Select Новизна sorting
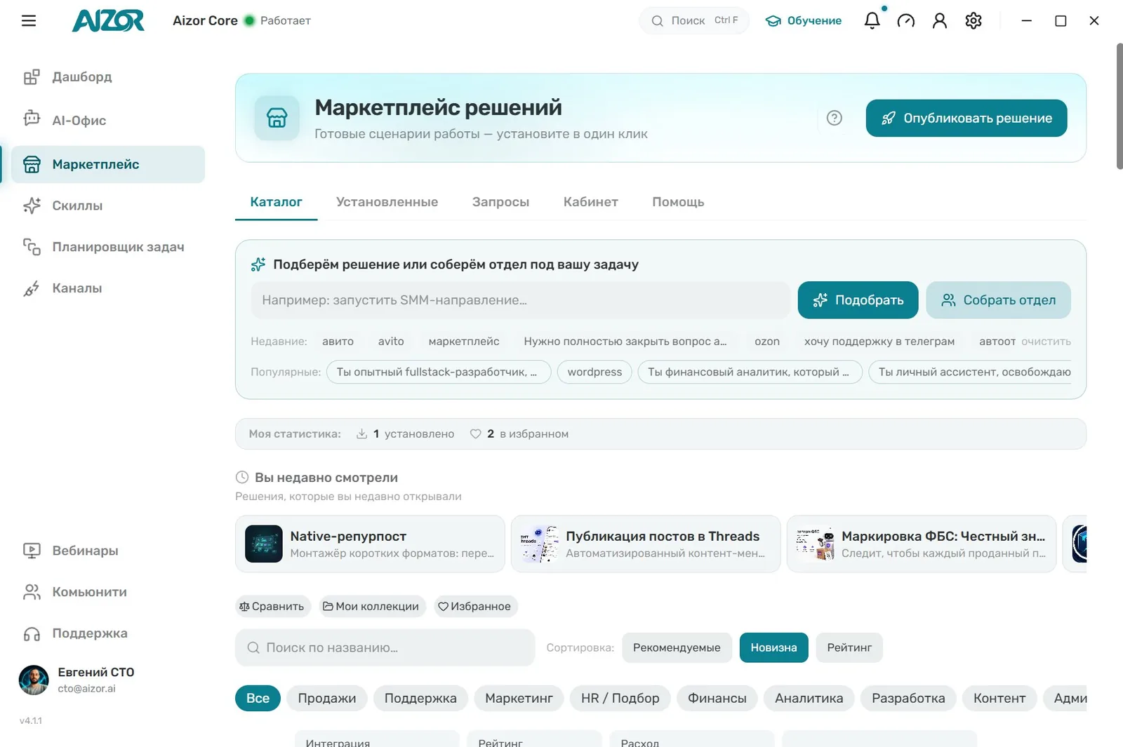The image size is (1123, 747). pos(773,647)
